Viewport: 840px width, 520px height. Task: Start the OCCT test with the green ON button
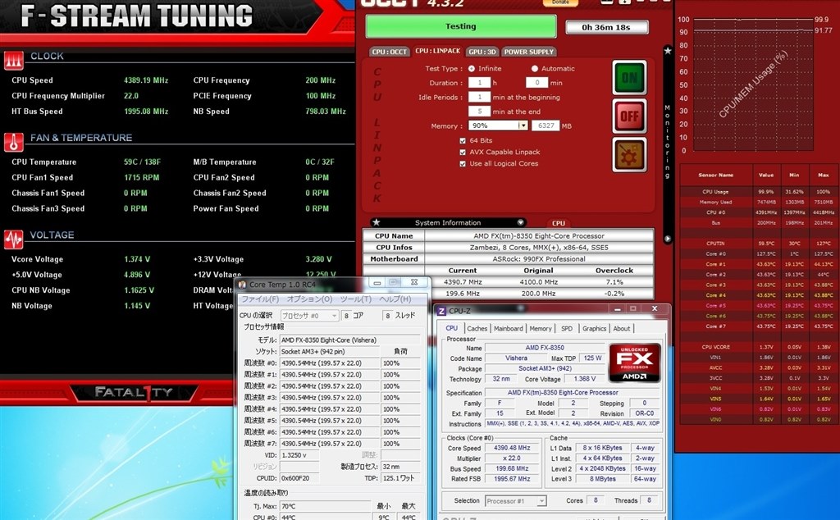click(x=629, y=78)
